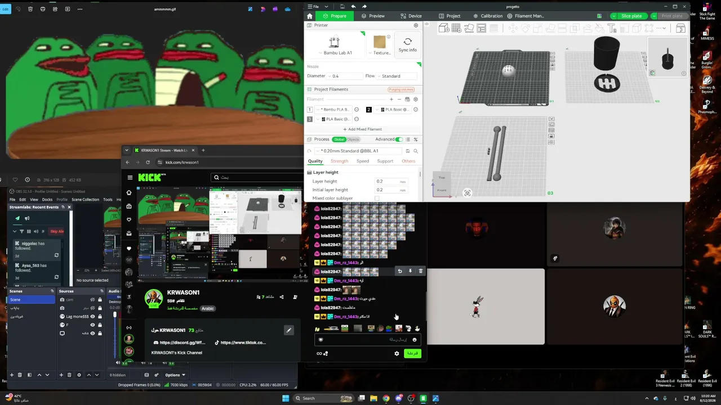Screen dimensions: 721x405
Task: Open the TikTok link on Kick channel page
Action: tap(239, 343)
